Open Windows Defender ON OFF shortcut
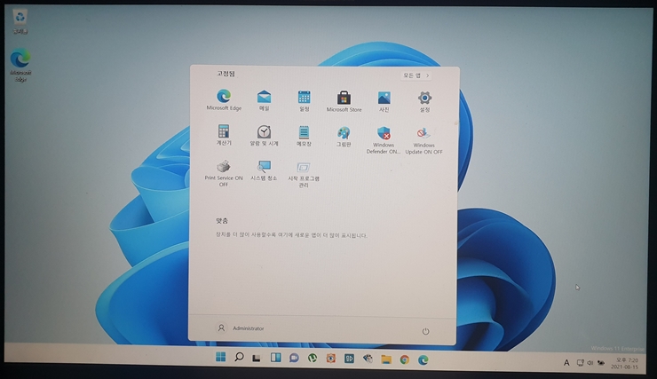 tap(384, 140)
